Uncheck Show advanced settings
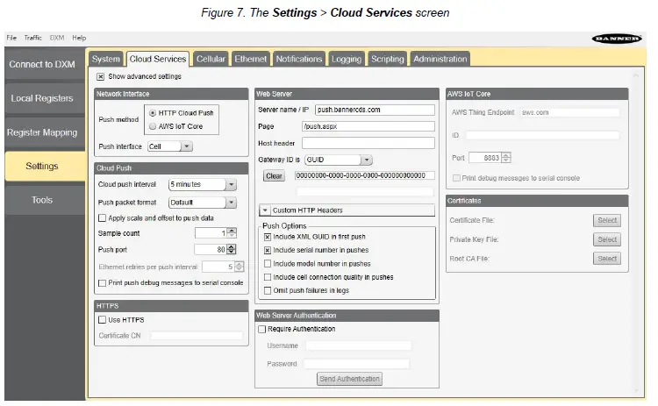 (101, 76)
